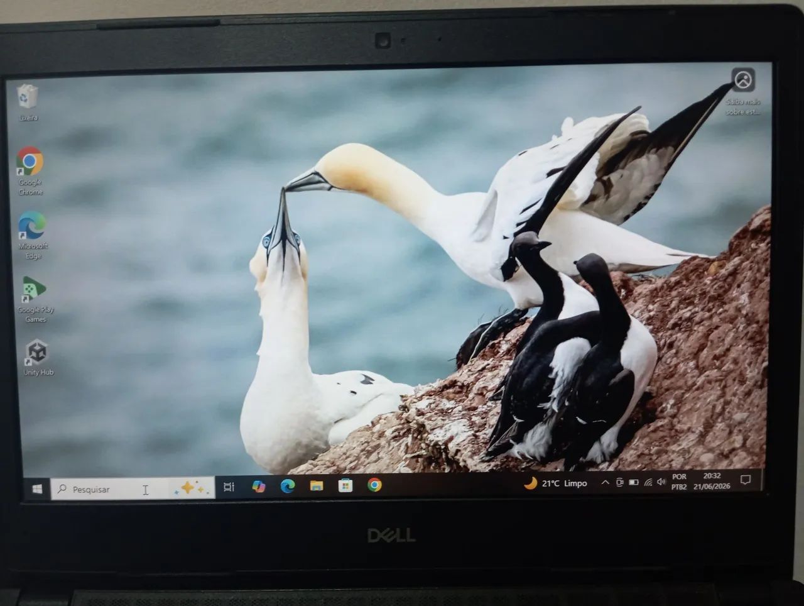Viewport: 804px width, 606px height.
Task: Open the notification center icon
Action: click(746, 480)
